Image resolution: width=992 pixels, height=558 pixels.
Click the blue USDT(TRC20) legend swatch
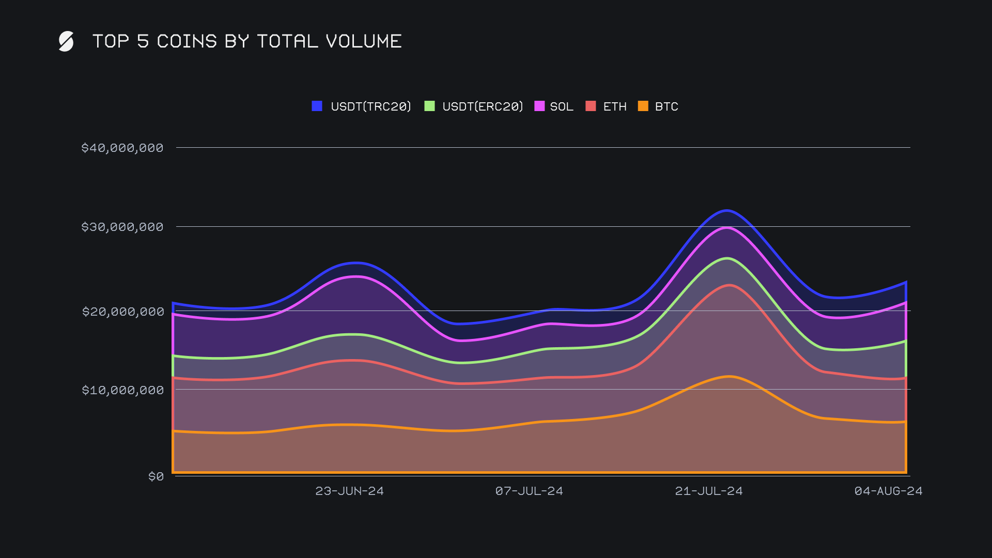click(x=317, y=106)
